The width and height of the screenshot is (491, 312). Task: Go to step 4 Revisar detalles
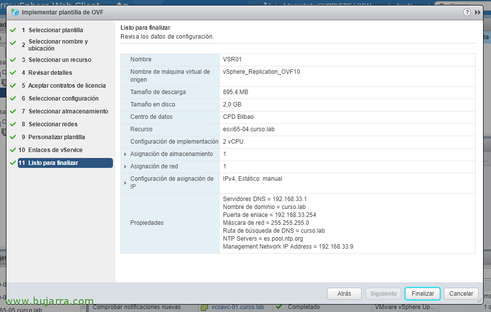[x=50, y=73]
